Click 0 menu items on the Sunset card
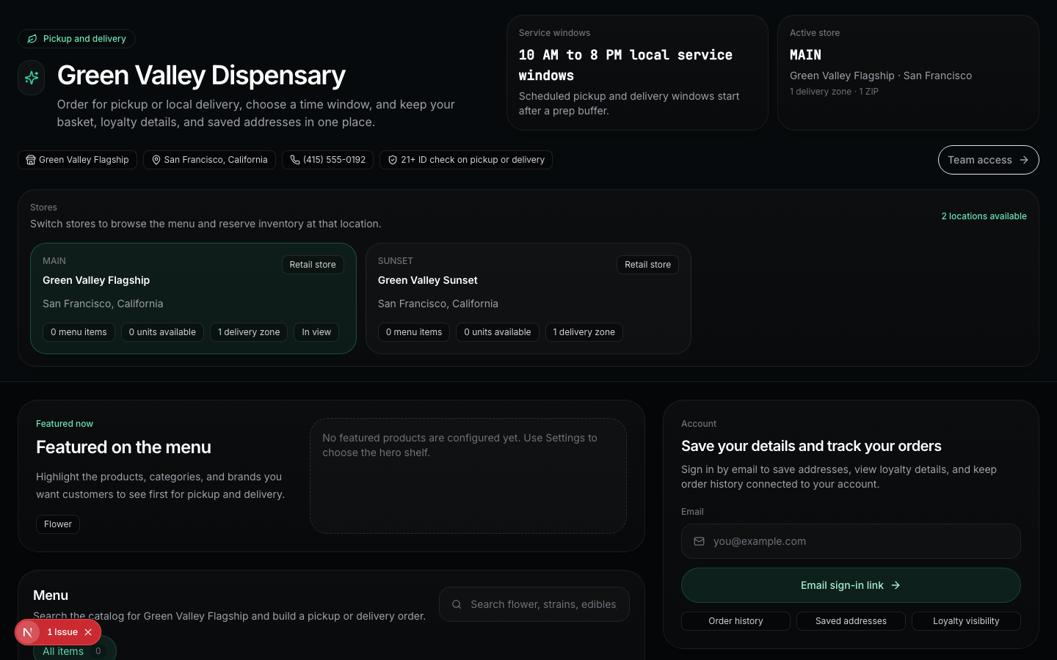 click(414, 332)
